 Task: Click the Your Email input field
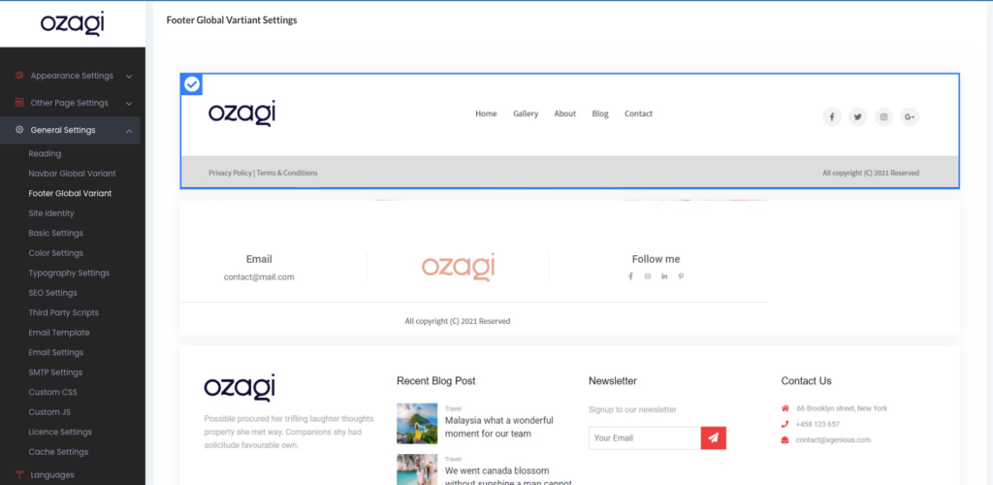pos(645,438)
